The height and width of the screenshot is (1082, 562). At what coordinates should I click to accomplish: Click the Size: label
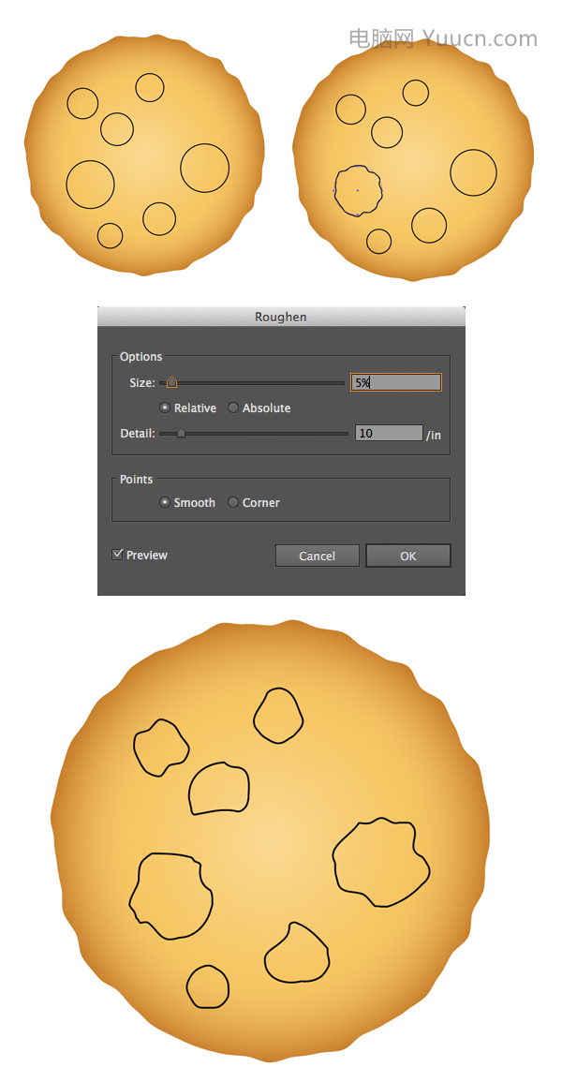(142, 382)
